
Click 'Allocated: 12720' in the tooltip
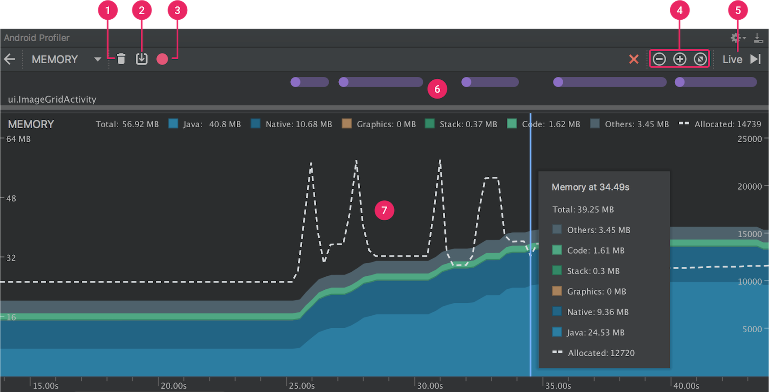pos(601,353)
